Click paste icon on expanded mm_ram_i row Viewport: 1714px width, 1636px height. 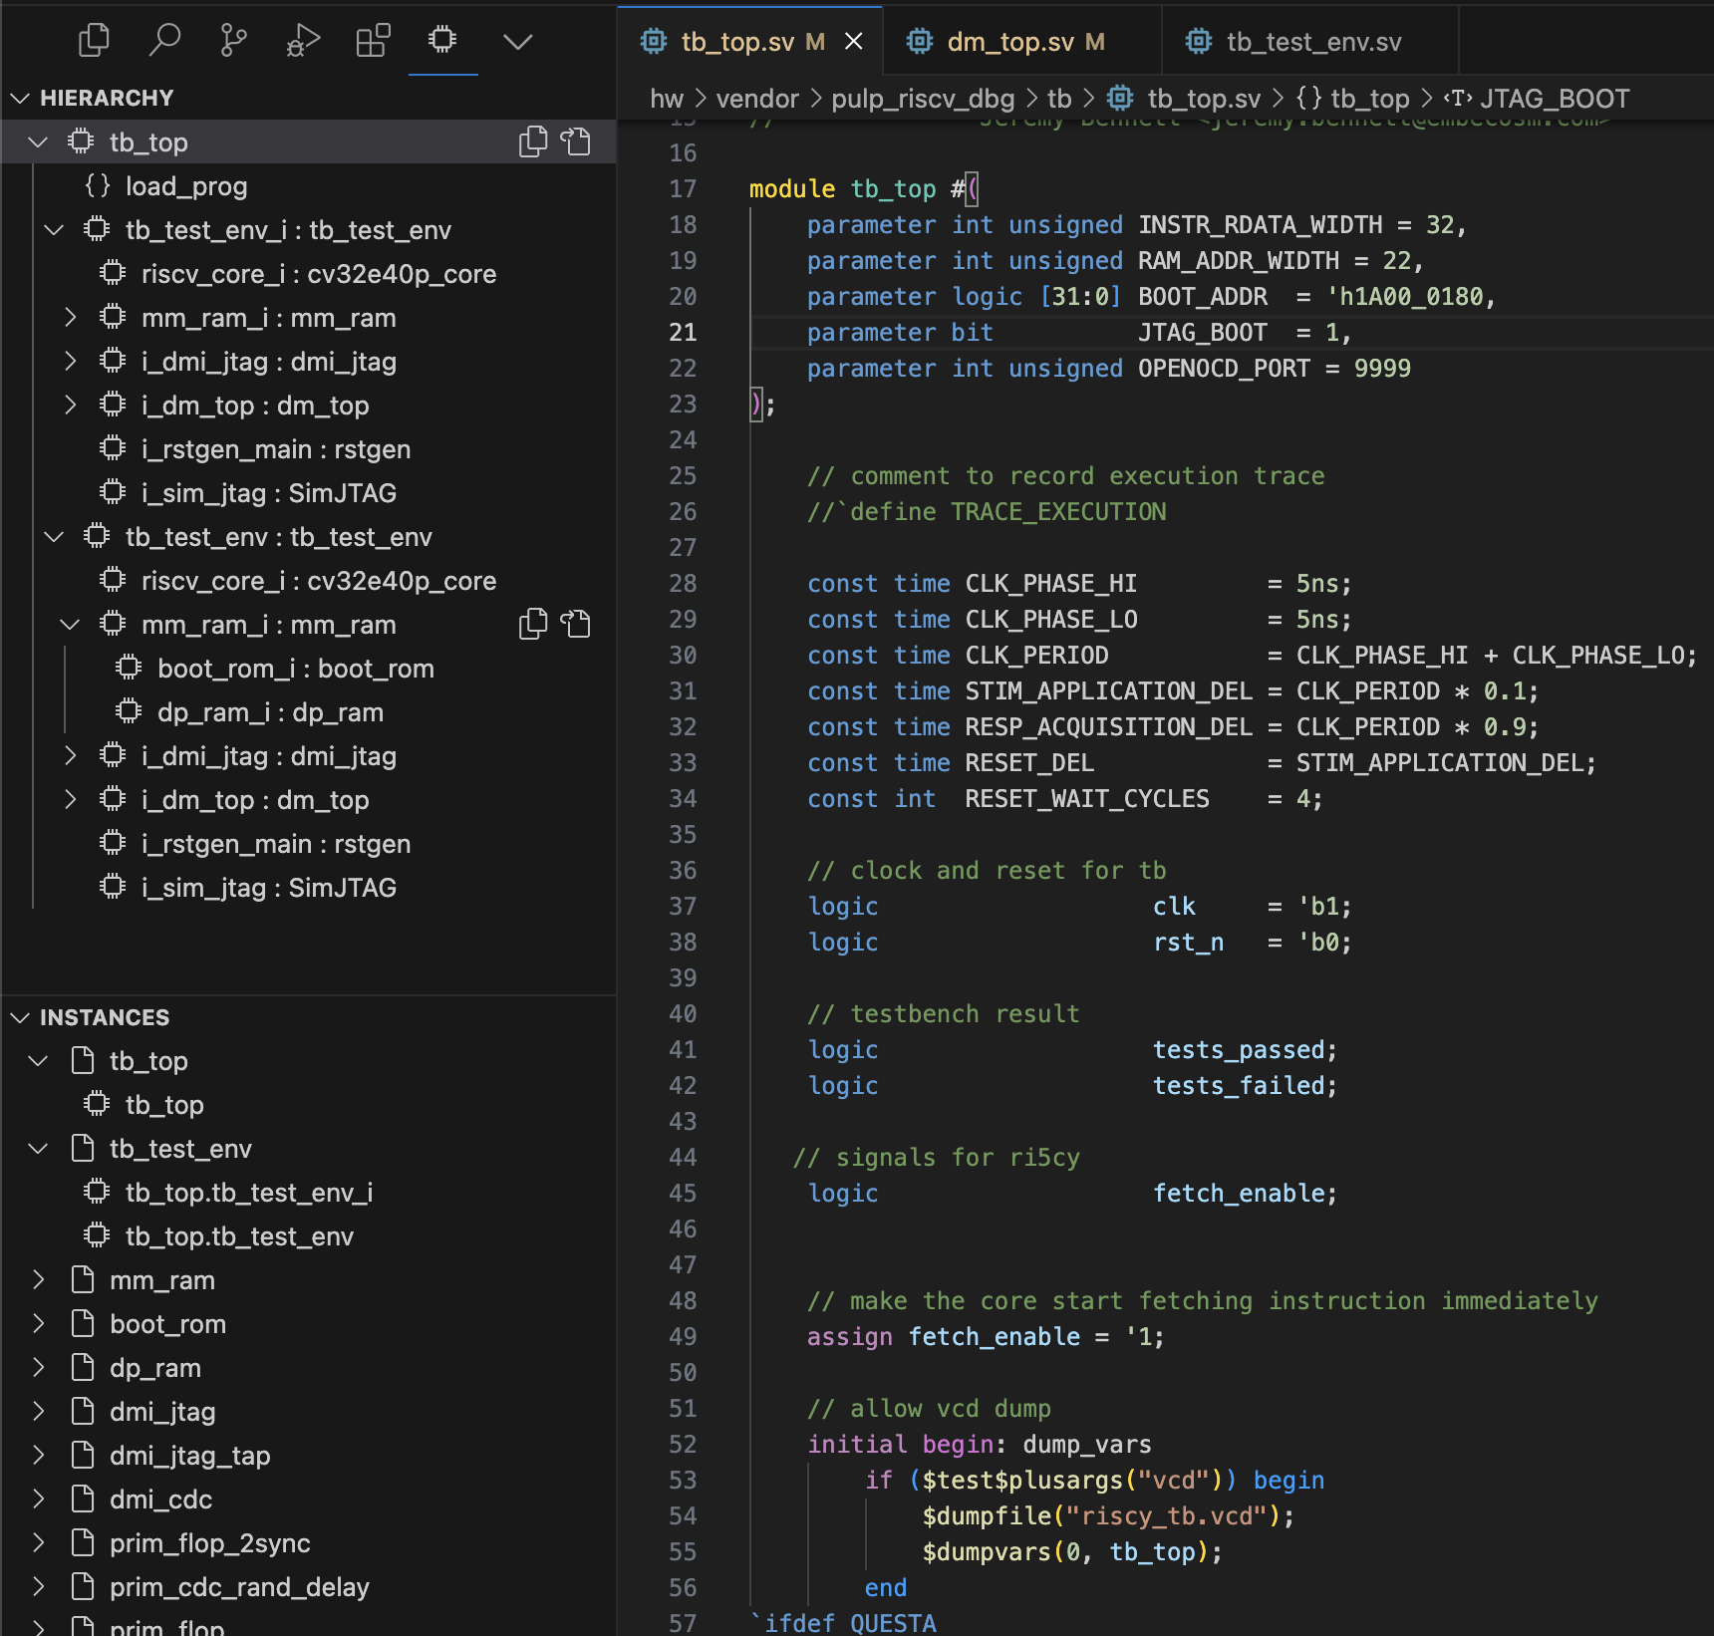tap(576, 624)
